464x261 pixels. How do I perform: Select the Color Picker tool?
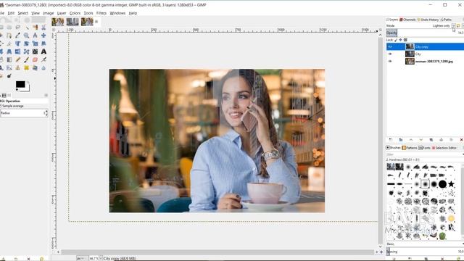(x=17, y=36)
